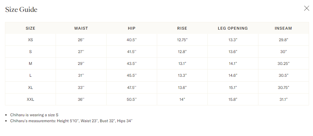
Task: Click the RISE column header
Action: point(182,28)
